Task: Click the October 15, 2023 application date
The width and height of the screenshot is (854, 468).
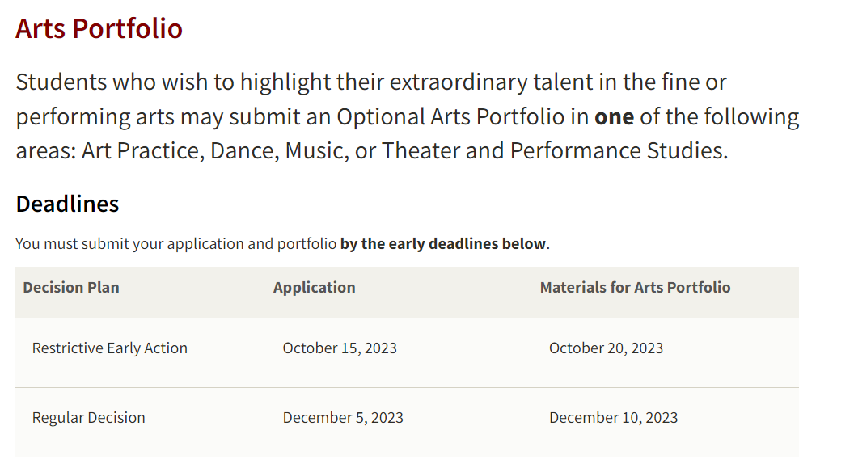Action: (x=340, y=348)
